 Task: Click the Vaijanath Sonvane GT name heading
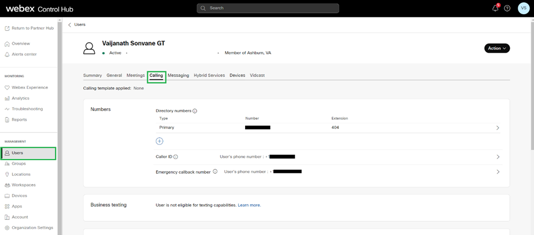tap(134, 43)
